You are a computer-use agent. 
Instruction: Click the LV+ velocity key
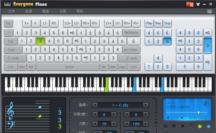coord(108,23)
